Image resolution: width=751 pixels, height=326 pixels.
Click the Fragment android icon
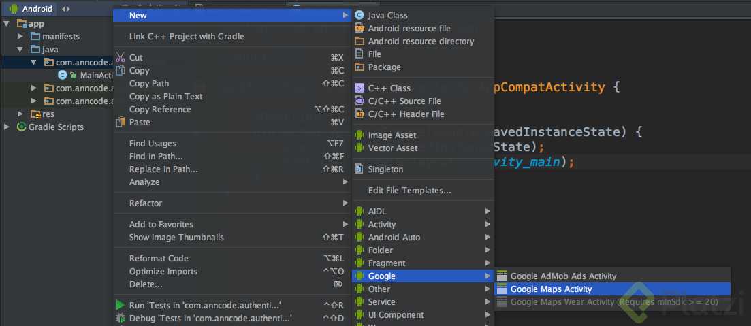[x=359, y=263]
